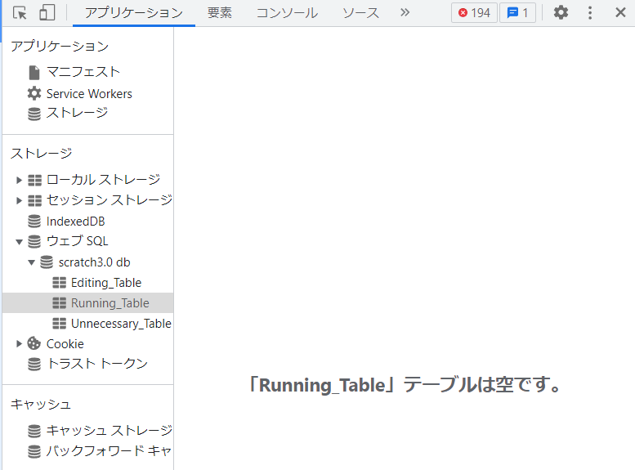
Task: Expand the Cookie arrow
Action: pyautogui.click(x=19, y=344)
